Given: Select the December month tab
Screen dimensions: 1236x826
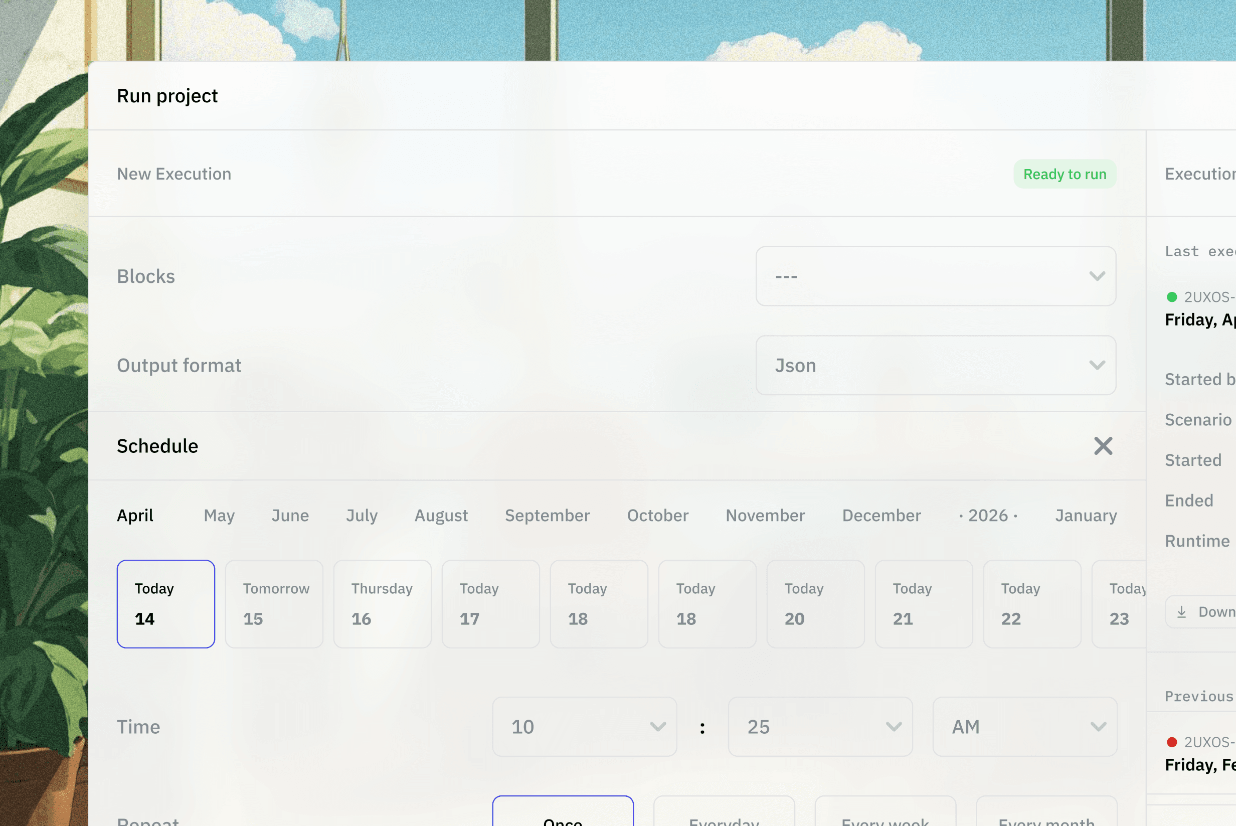Looking at the screenshot, I should (x=881, y=515).
